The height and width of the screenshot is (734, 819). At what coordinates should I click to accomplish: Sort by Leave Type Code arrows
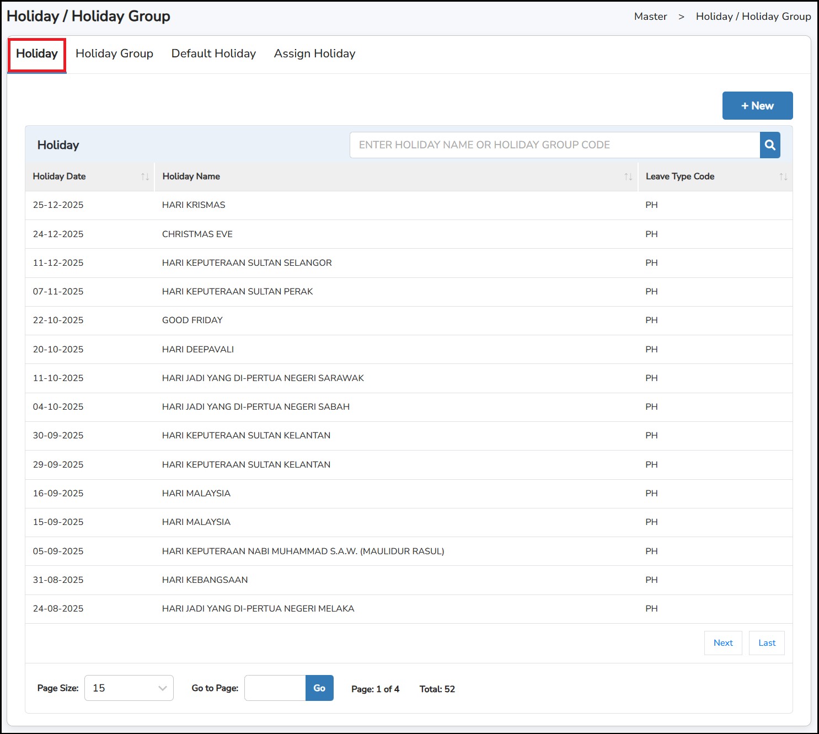point(783,177)
